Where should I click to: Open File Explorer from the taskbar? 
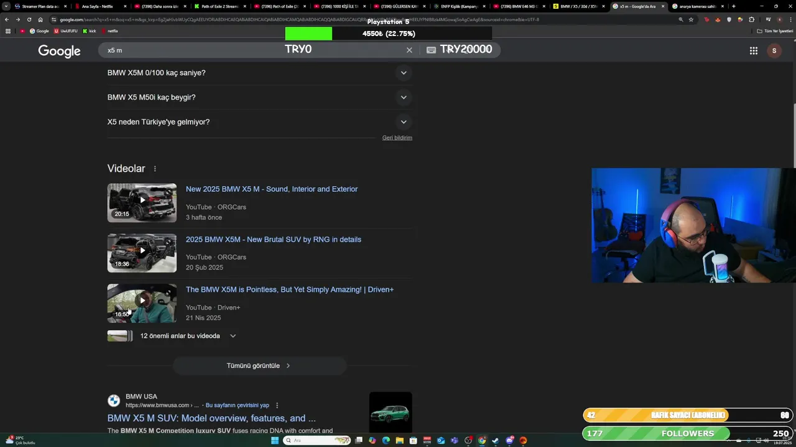400,441
